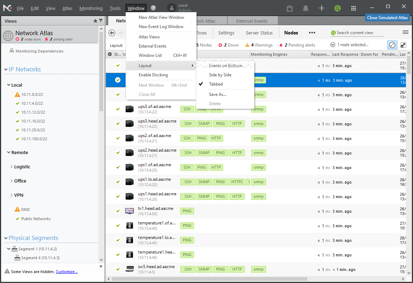Toggle the 4 Warnings status filter

[259, 45]
